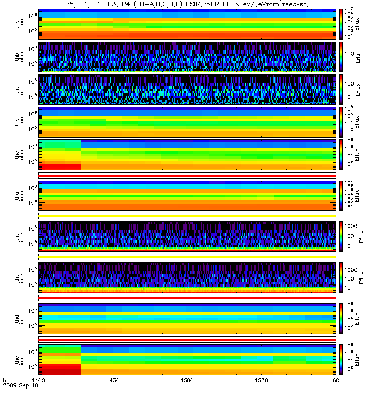Pick the color bar beside tha ions panel
374x399 pixels.
(341, 196)
